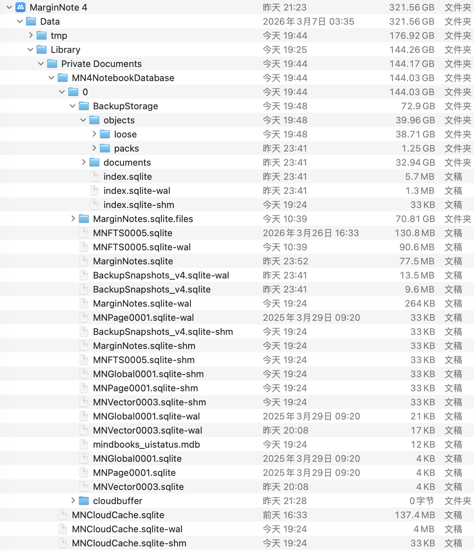The image size is (474, 552).
Task: Expand the MarginNotes.sqlite.files folder
Action: click(73, 219)
